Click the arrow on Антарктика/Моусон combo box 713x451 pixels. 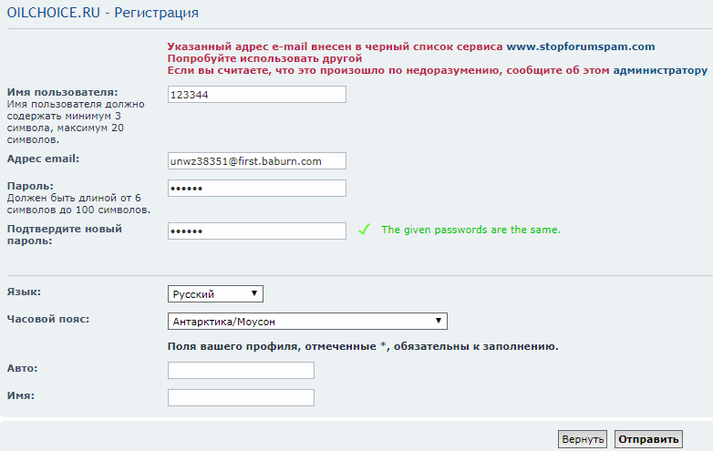[439, 321]
